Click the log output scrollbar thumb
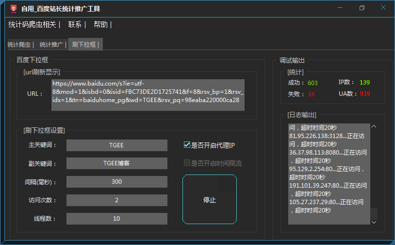Screen dimensions: 395x245 [x=374, y=214]
